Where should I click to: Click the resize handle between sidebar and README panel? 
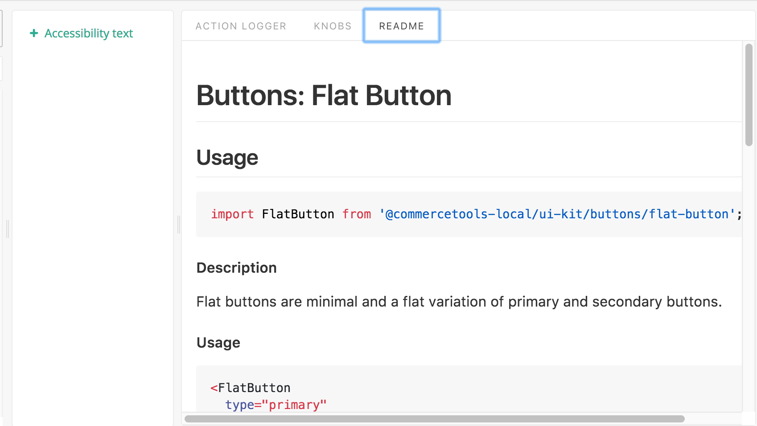[179, 224]
